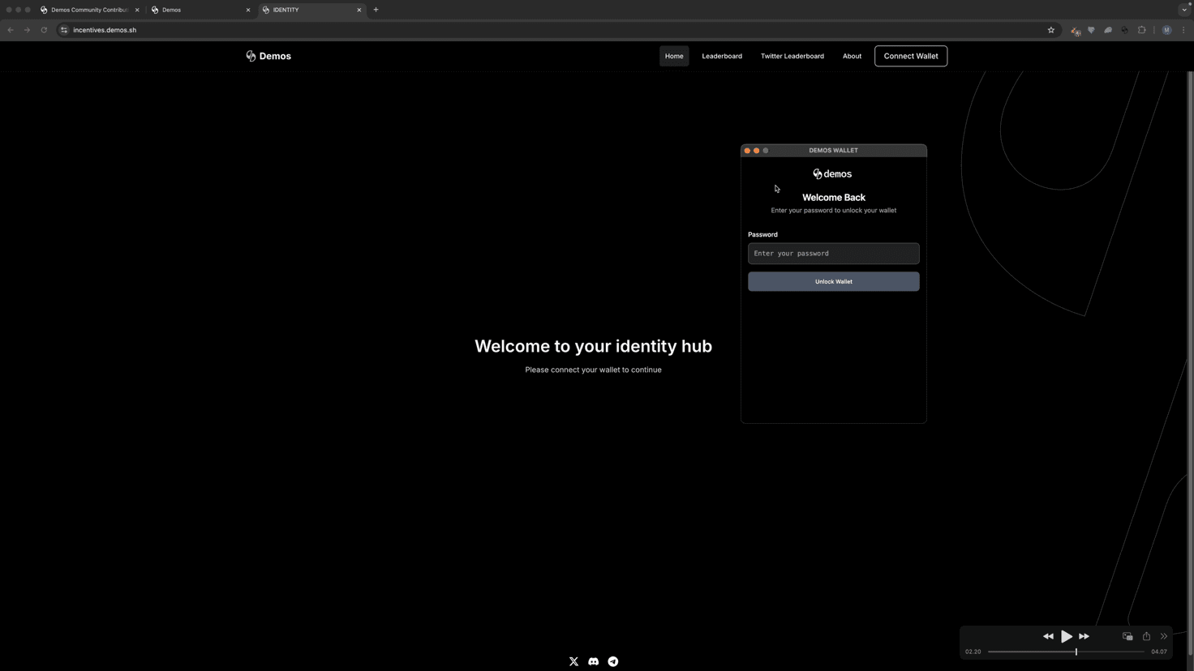Click the demos logo inside the wallet window
The width and height of the screenshot is (1194, 671).
(831, 173)
